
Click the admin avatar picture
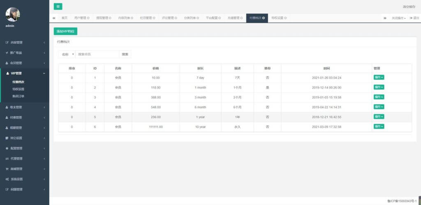13,14
